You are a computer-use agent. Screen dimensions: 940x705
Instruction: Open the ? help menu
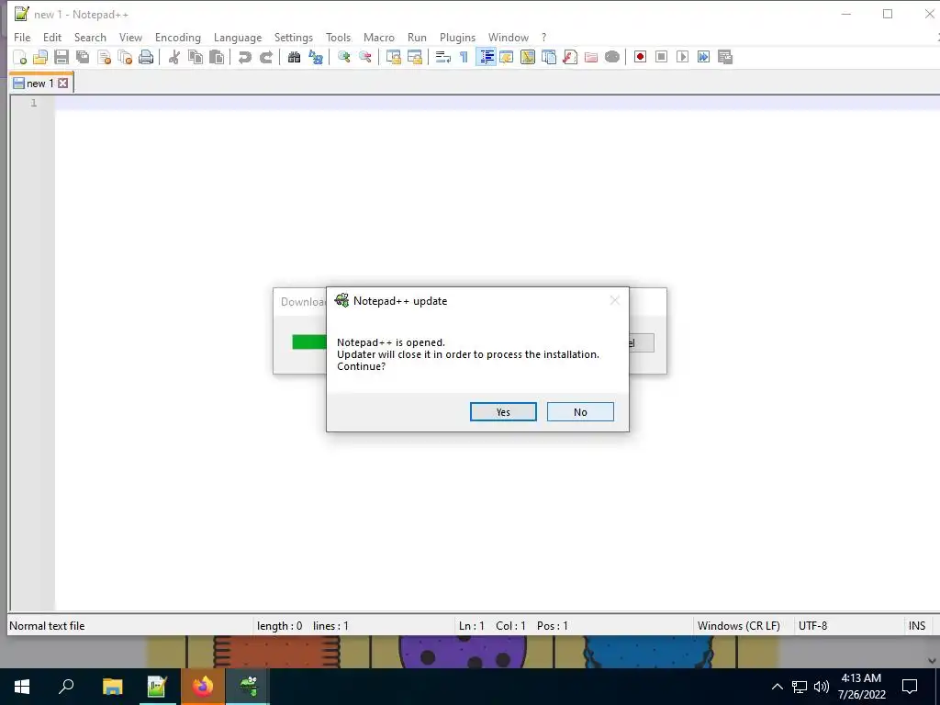pyautogui.click(x=543, y=37)
